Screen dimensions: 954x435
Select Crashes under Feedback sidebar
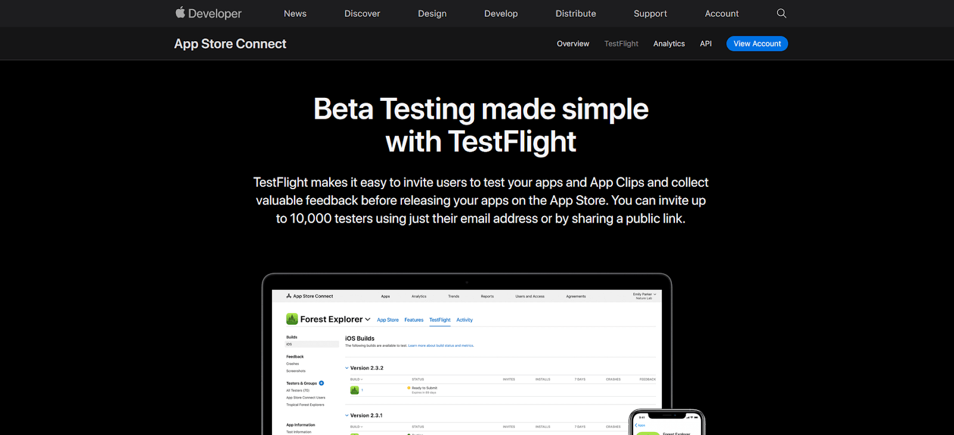click(x=293, y=363)
